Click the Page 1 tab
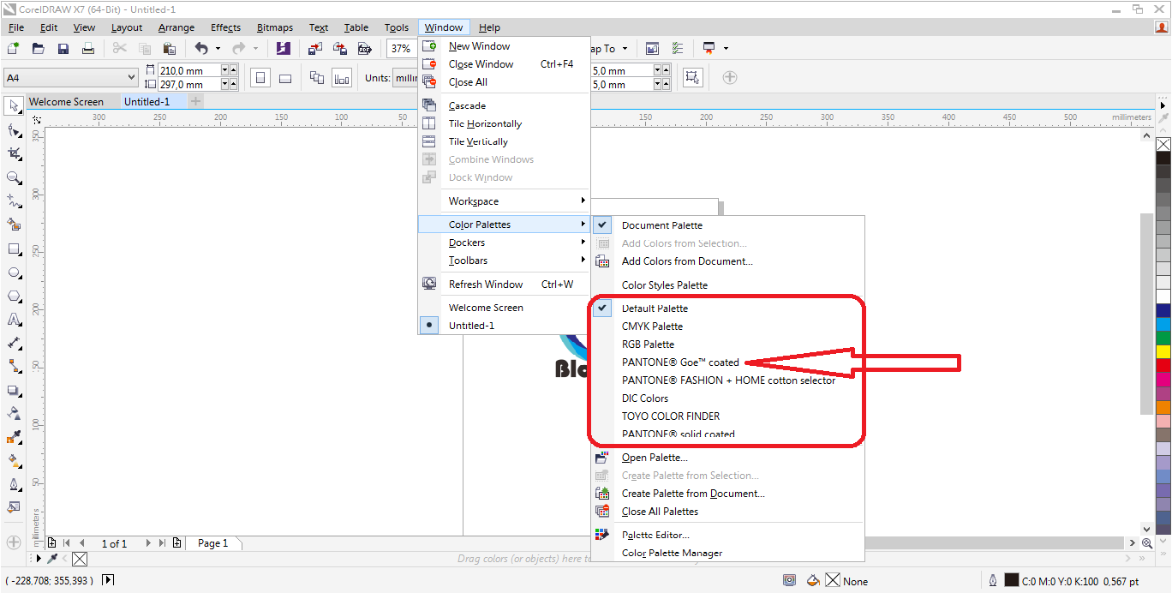 point(213,543)
